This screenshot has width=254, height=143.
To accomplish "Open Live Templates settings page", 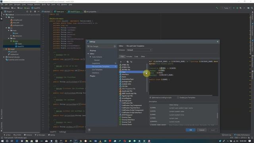I will tap(97, 70).
